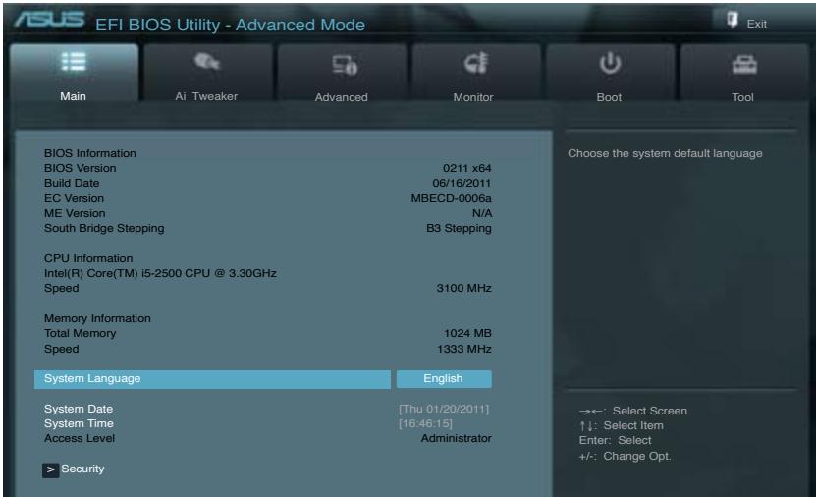Click the Advanced tab chip icon
Image resolution: width=816 pixels, height=497 pixels.
point(345,65)
